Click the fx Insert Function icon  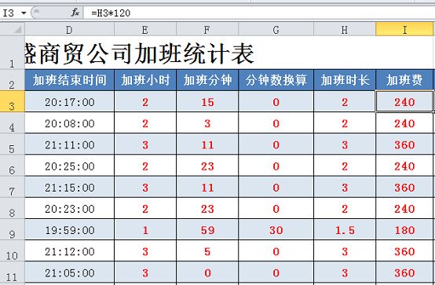pyautogui.click(x=75, y=13)
